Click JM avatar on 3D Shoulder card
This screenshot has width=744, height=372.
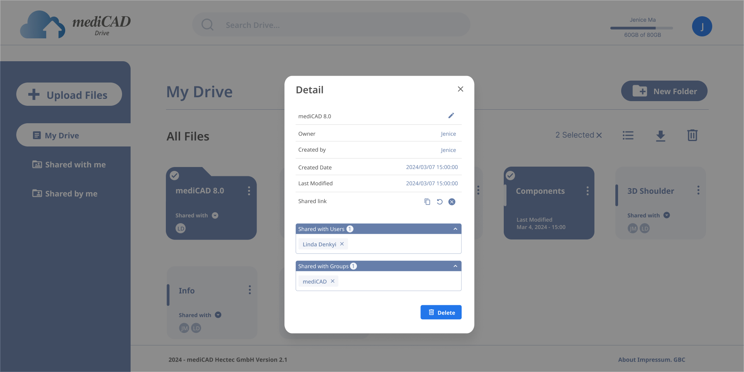point(633,228)
